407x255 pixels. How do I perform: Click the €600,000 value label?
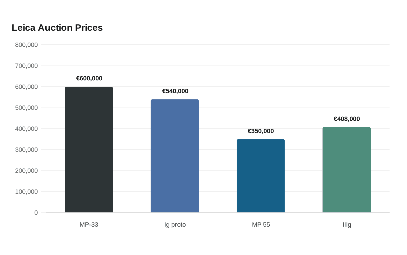89,79
